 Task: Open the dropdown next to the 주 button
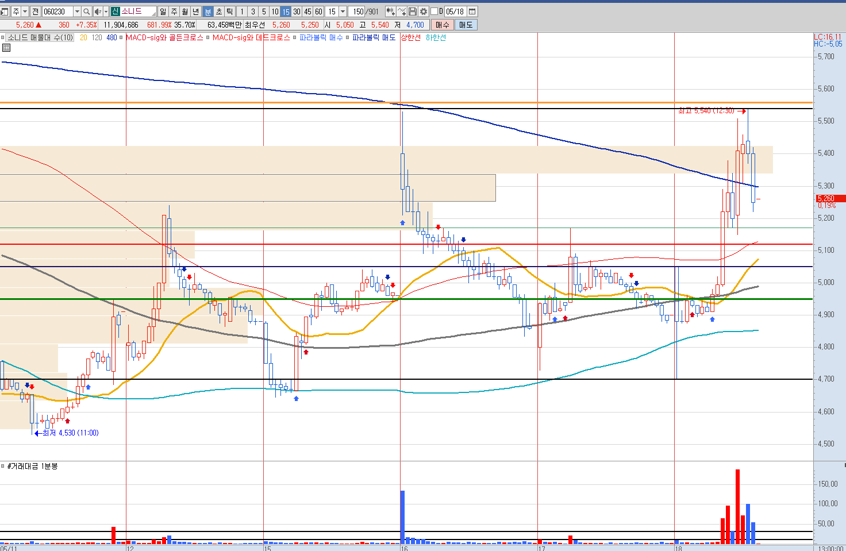[25, 11]
